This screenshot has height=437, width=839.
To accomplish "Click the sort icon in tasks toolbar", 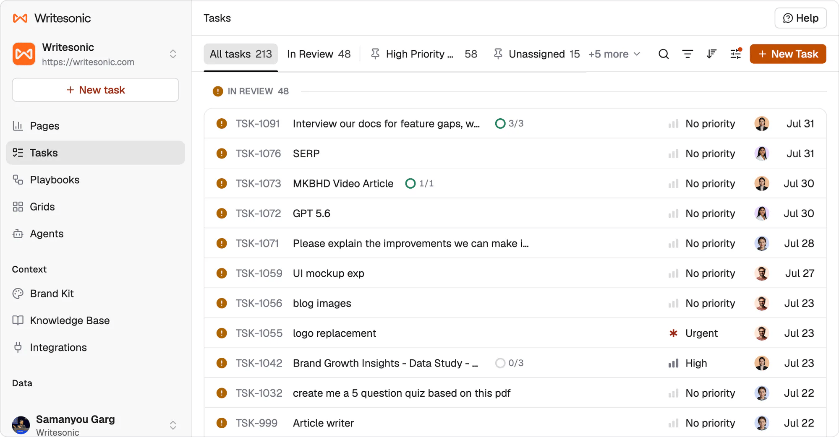I will 711,54.
